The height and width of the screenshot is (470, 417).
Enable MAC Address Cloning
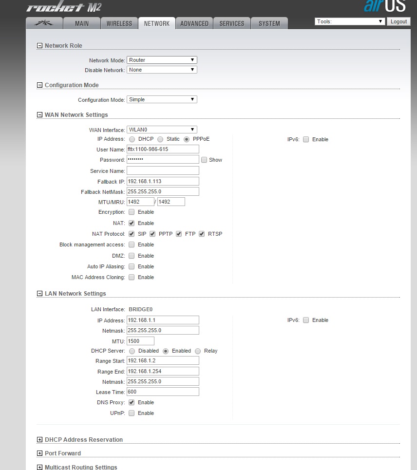point(132,277)
